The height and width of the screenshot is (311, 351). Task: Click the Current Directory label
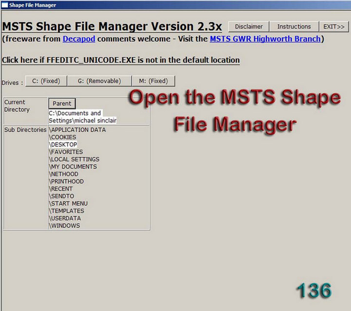[x=17, y=105]
